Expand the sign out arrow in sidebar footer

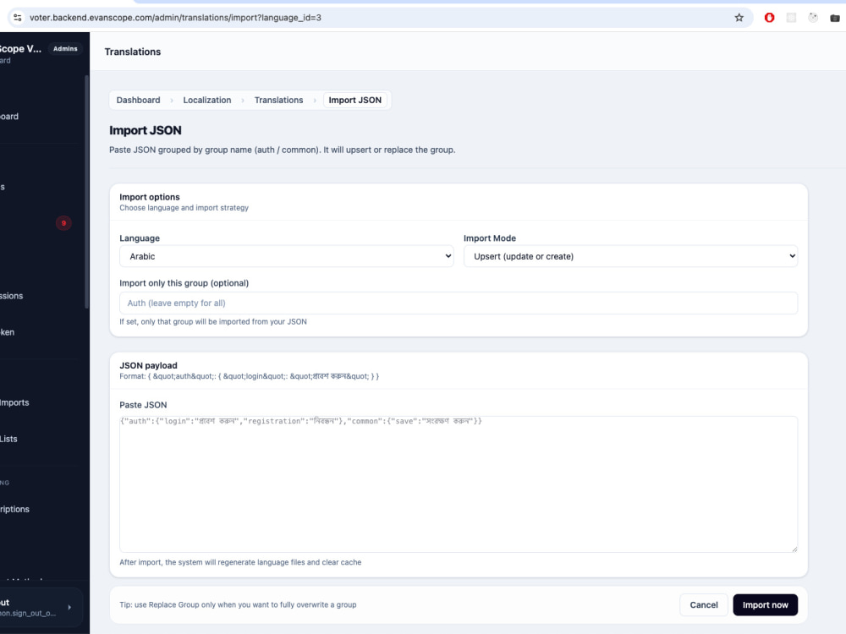click(x=69, y=608)
